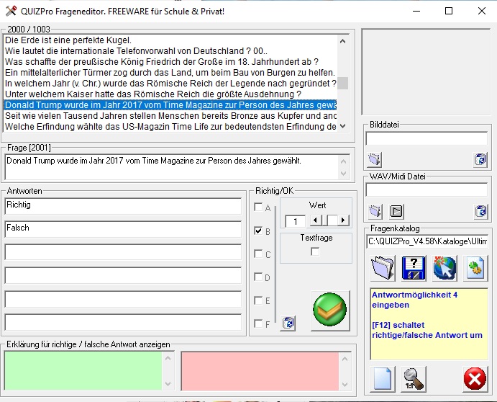
Task: Click the globe with cursor icon
Action: click(444, 267)
